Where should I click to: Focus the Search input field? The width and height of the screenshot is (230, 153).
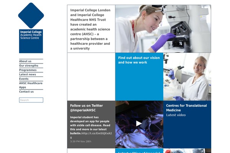pos(31,100)
